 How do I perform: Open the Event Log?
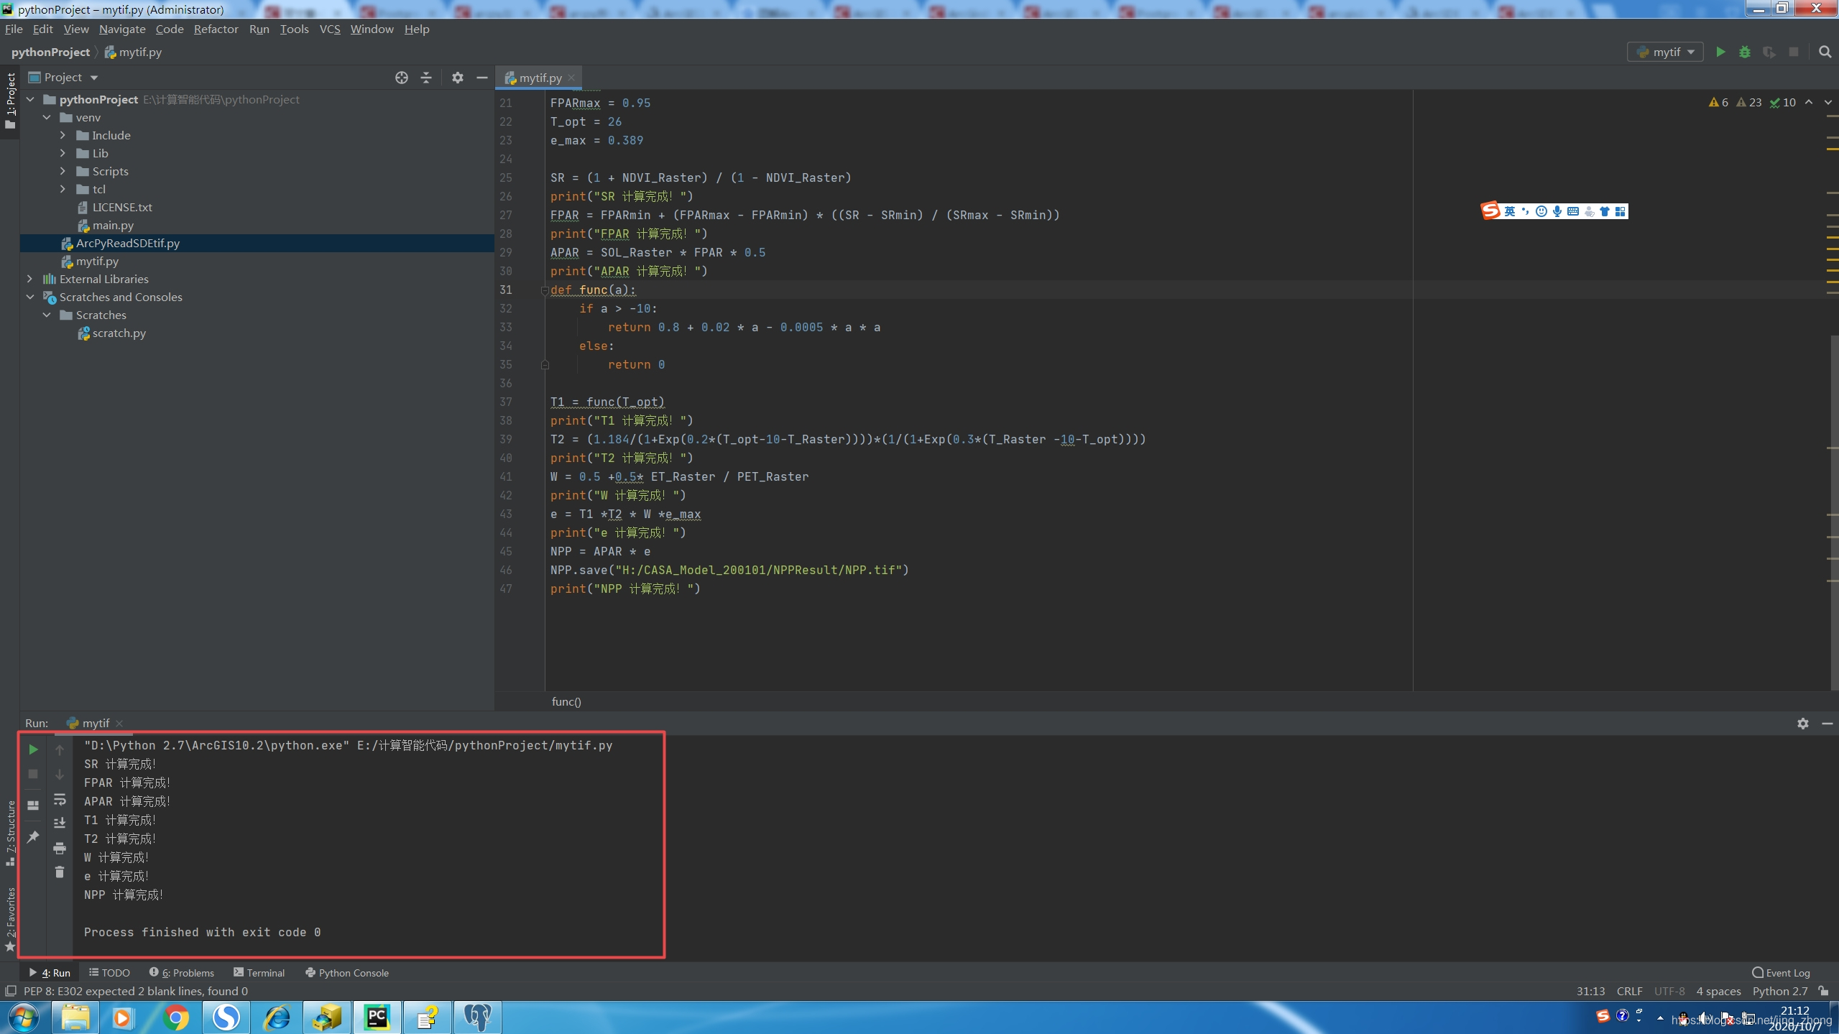click(x=1781, y=973)
